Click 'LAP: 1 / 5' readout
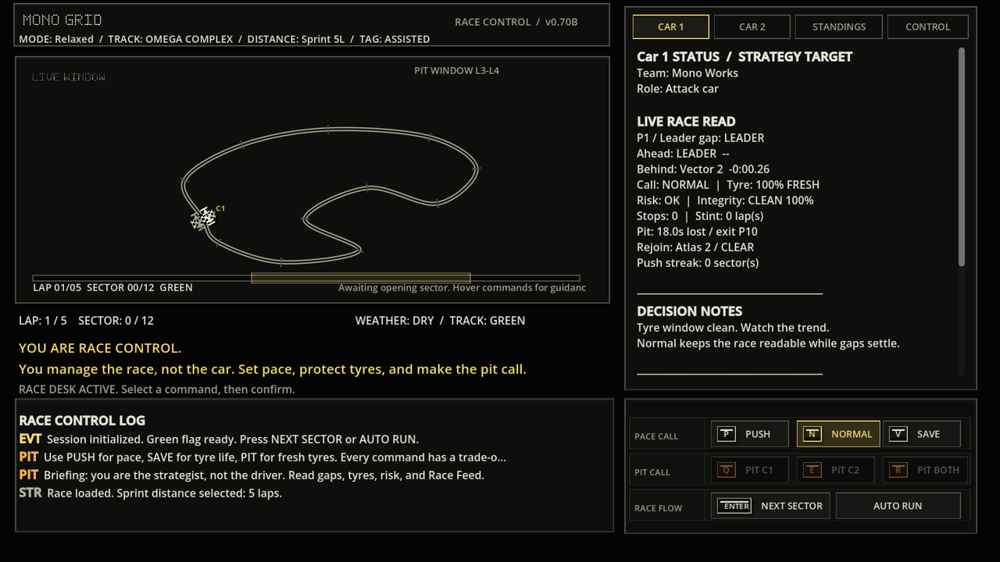 tap(43, 321)
